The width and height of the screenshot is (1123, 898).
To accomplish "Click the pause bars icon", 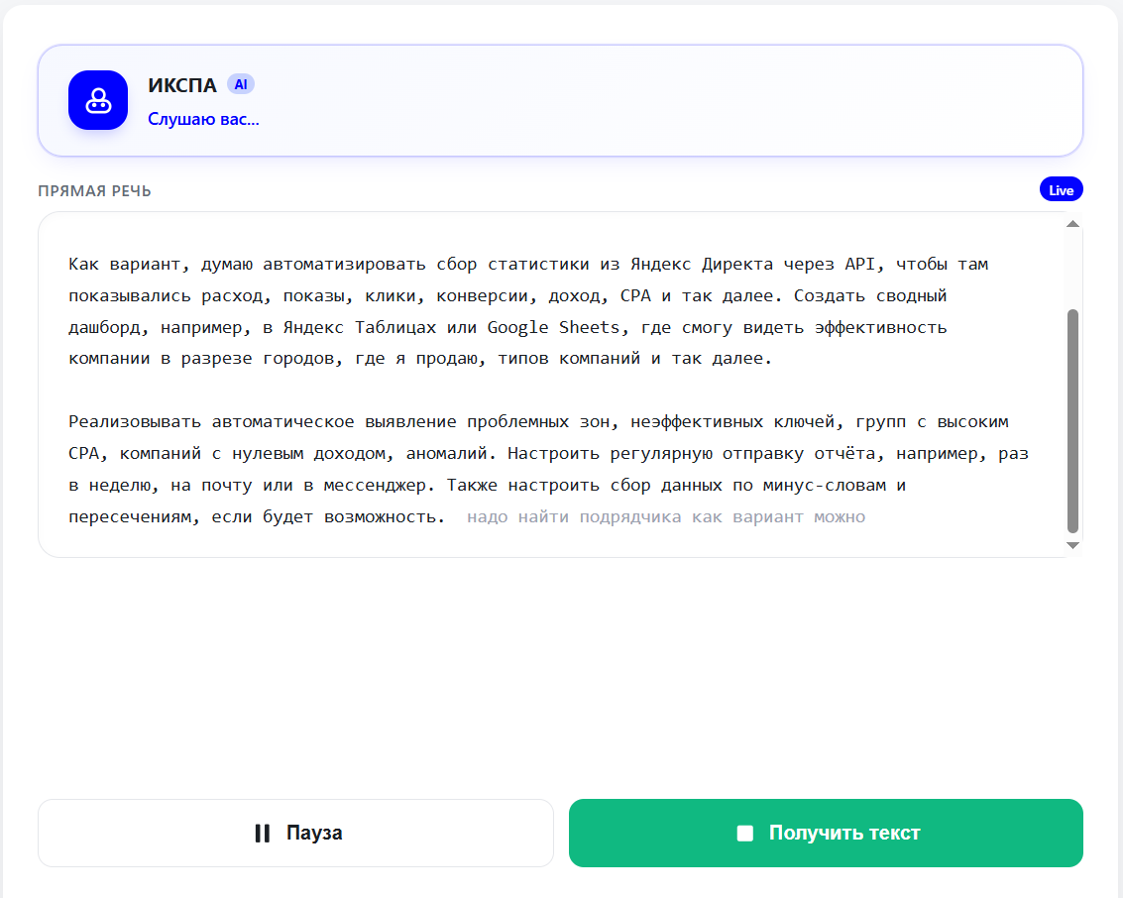I will pyautogui.click(x=262, y=833).
